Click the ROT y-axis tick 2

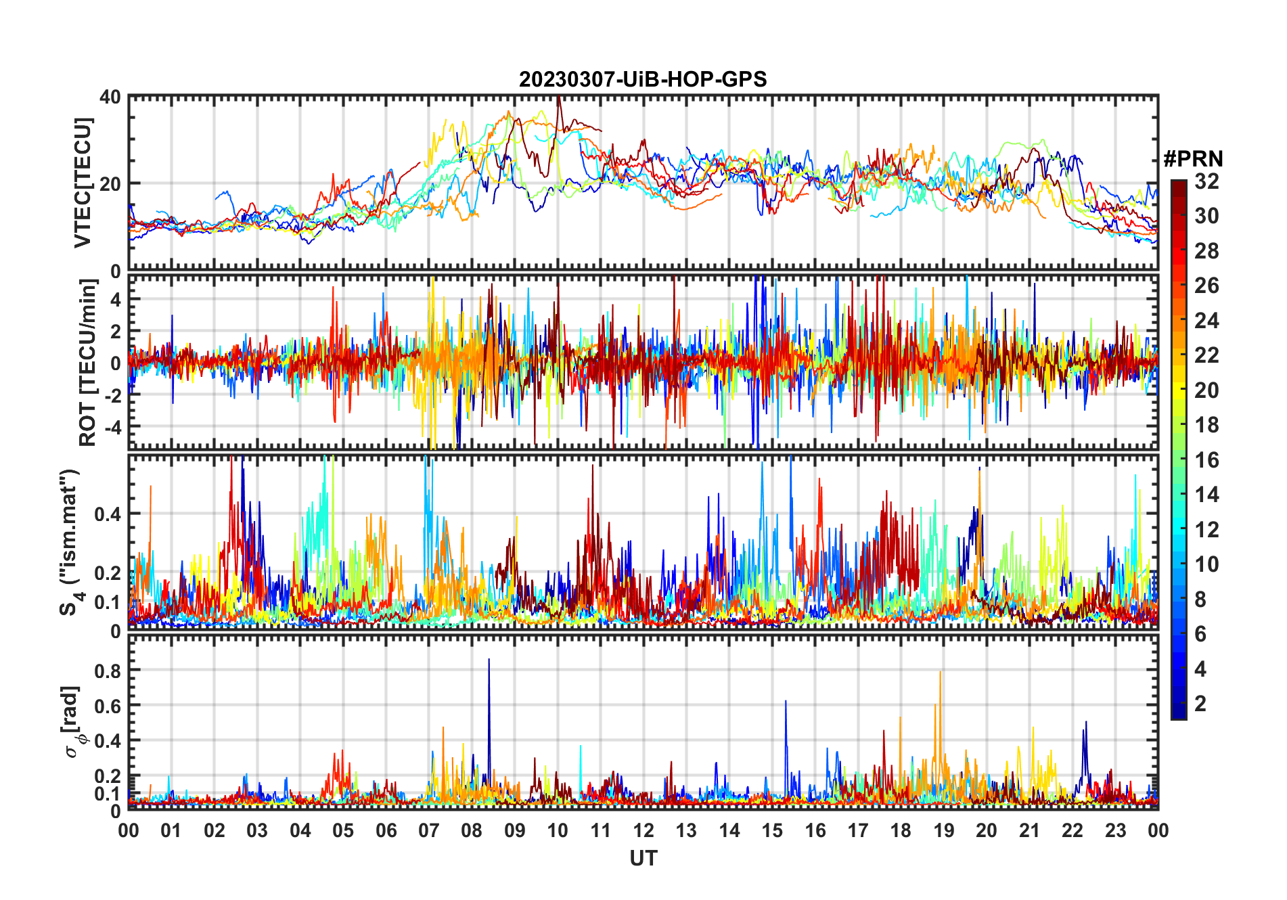coord(116,332)
